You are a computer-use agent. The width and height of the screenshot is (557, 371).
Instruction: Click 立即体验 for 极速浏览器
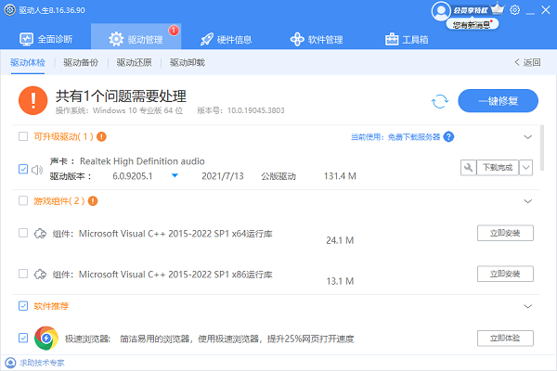[x=505, y=338]
